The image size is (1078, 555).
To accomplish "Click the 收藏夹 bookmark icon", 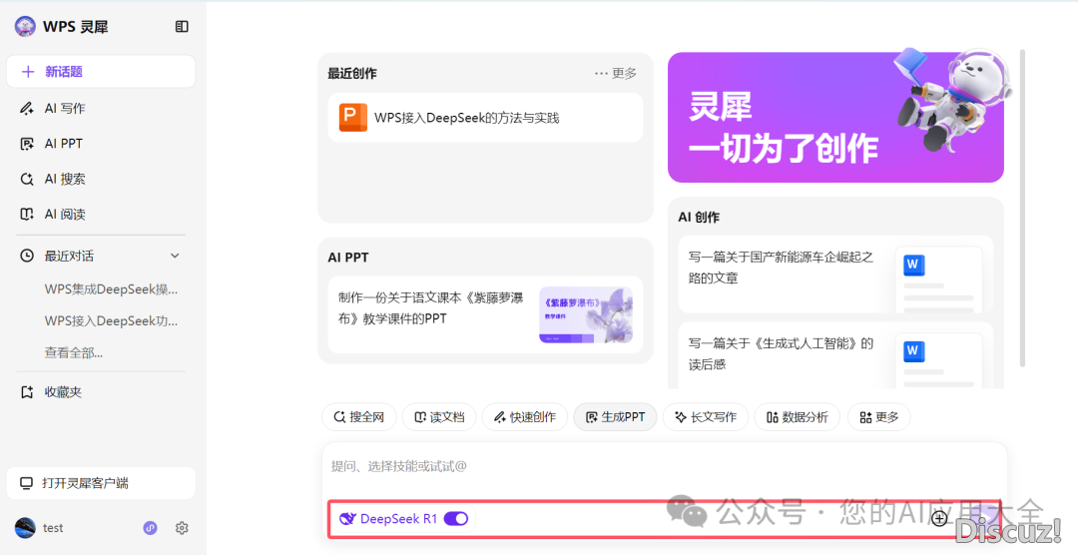I will click(27, 392).
